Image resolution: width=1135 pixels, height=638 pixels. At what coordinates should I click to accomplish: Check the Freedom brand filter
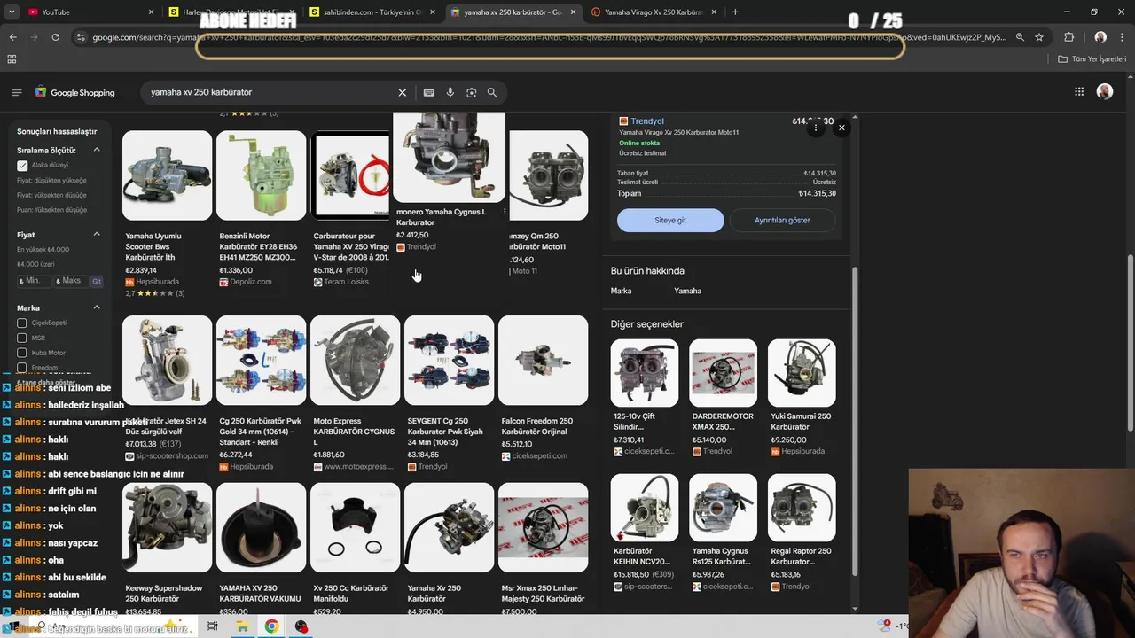point(22,367)
